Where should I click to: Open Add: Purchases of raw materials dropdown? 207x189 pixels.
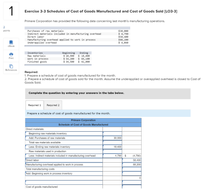(64, 138)
